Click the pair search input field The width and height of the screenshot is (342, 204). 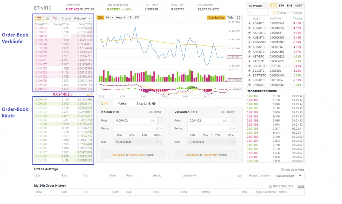[258, 13]
